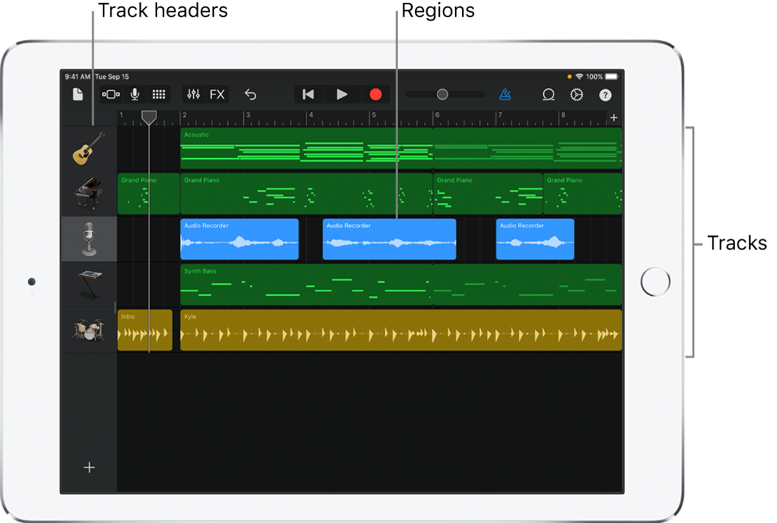Select the Synth Bass keyboard track icon
The height and width of the screenshot is (523, 777).
[87, 284]
